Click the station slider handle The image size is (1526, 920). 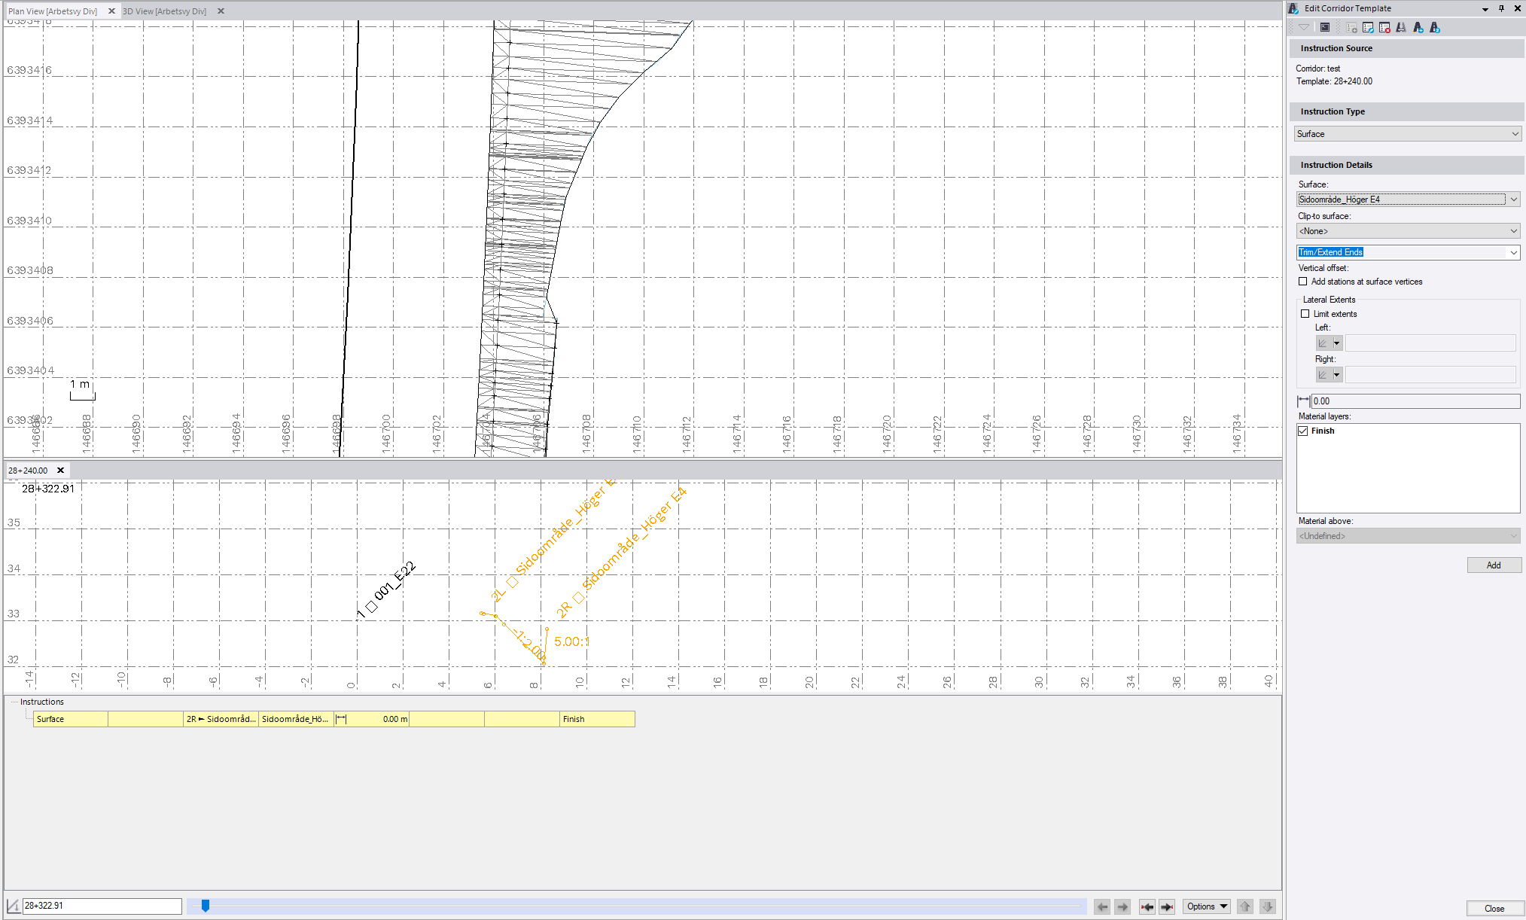click(x=206, y=906)
